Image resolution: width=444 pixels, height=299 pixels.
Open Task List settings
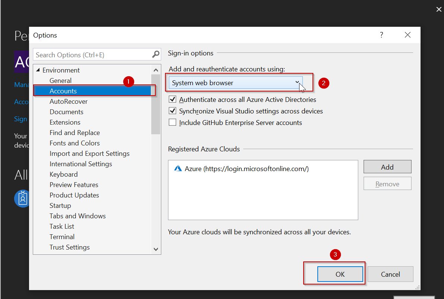pos(62,226)
